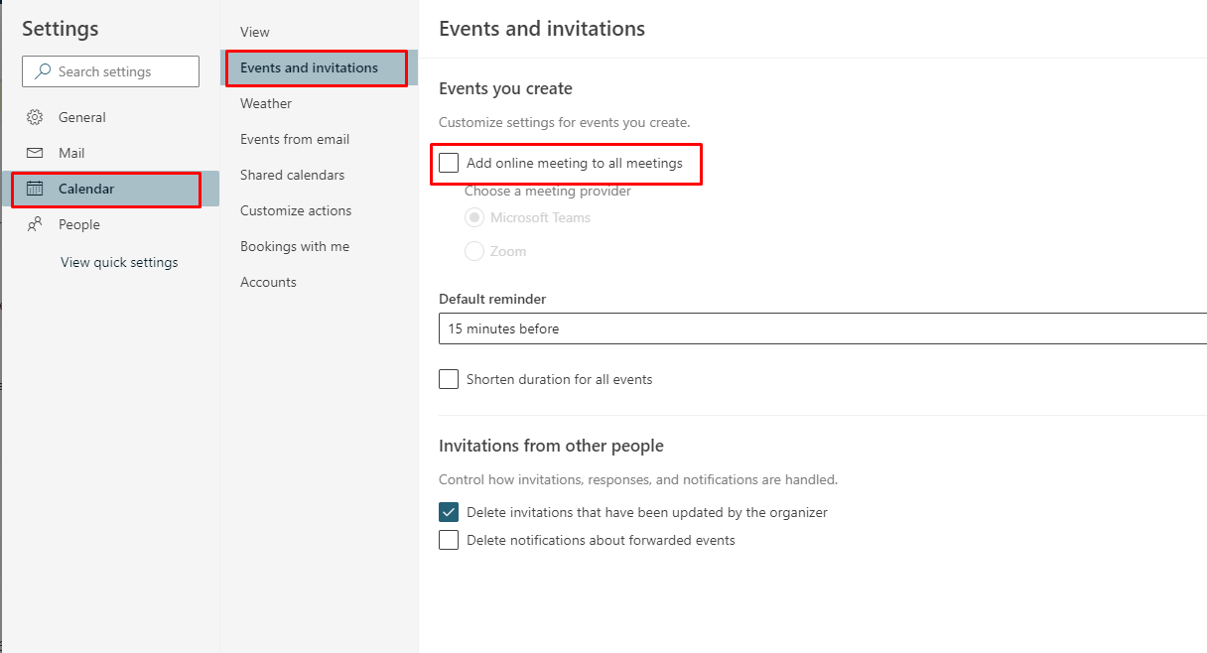This screenshot has height=653, width=1207.
Task: Click the Calendar grid icon
Action: point(35,189)
